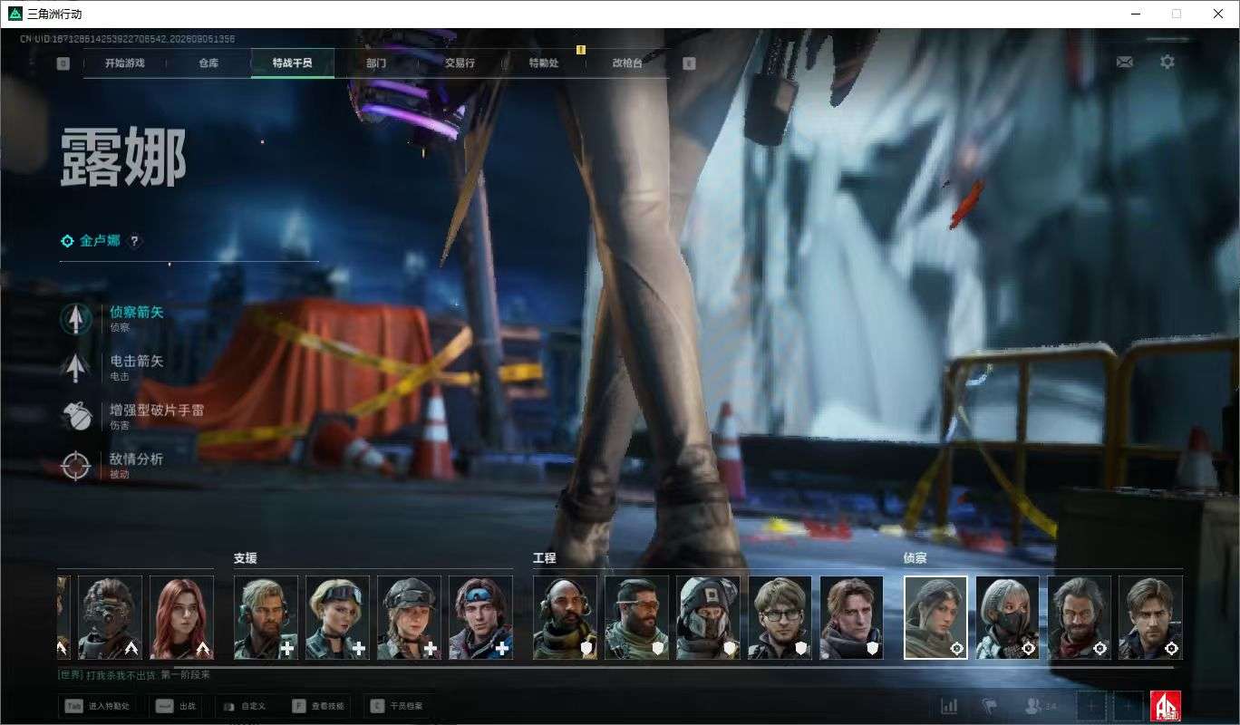Select the blonde woman with goggles on forehead
This screenshot has height=725, width=1240.
337,617
